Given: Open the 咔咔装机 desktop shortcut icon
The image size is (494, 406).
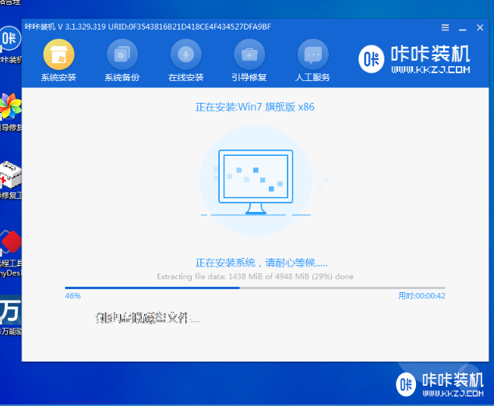Looking at the screenshot, I should coord(10,38).
